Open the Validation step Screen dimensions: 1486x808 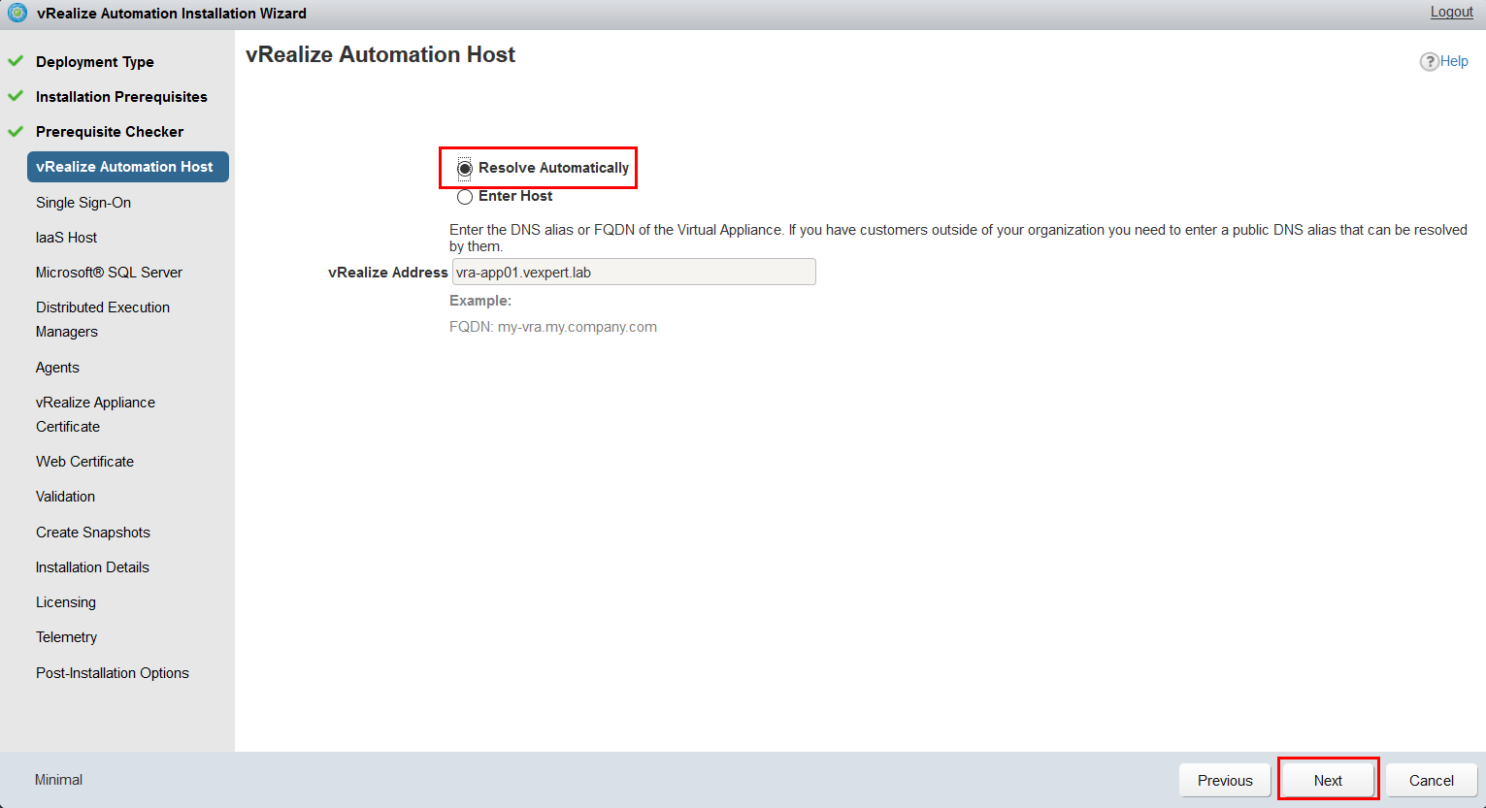(x=65, y=497)
